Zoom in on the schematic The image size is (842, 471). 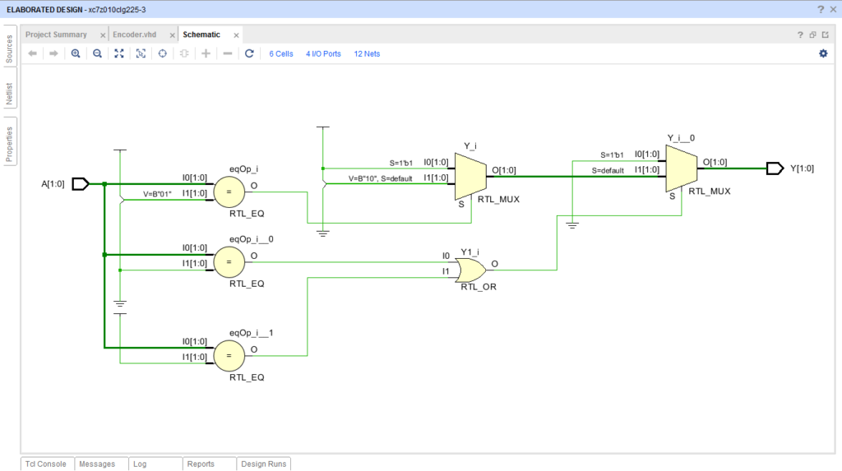tap(76, 53)
